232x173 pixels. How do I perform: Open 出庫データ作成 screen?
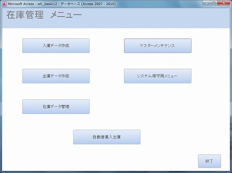(56, 76)
